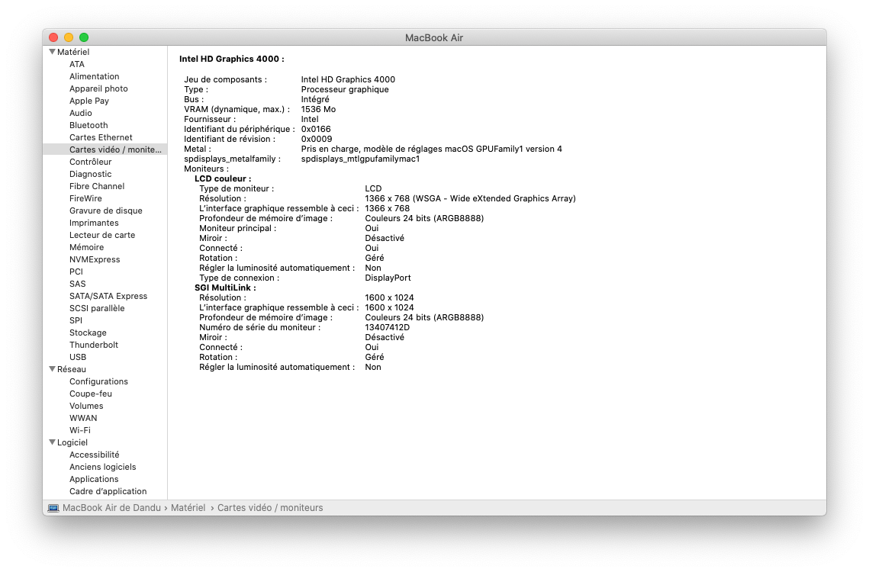The image size is (869, 572).
Task: Select Diagnostic in the sidebar
Action: coord(90,174)
